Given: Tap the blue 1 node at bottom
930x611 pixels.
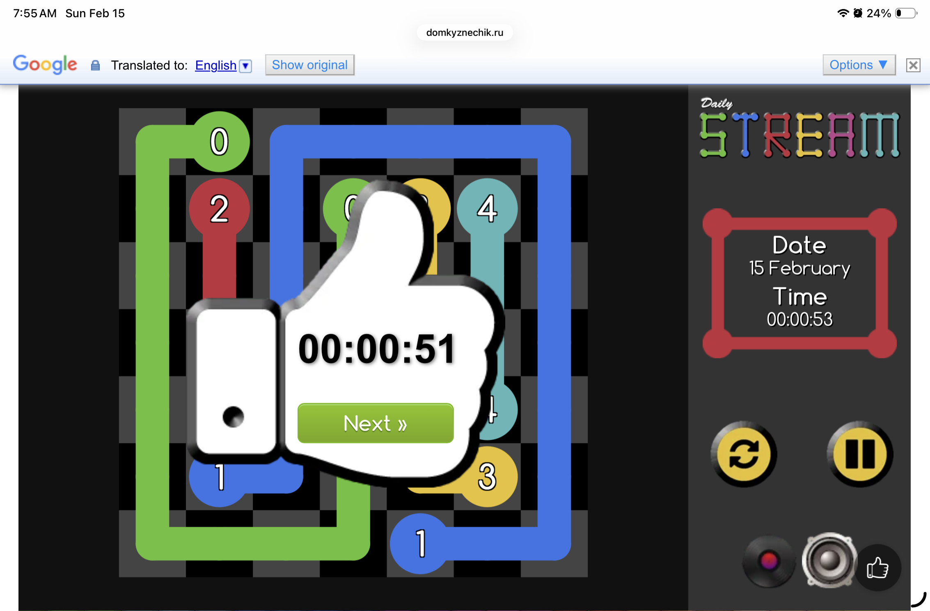Looking at the screenshot, I should point(420,544).
